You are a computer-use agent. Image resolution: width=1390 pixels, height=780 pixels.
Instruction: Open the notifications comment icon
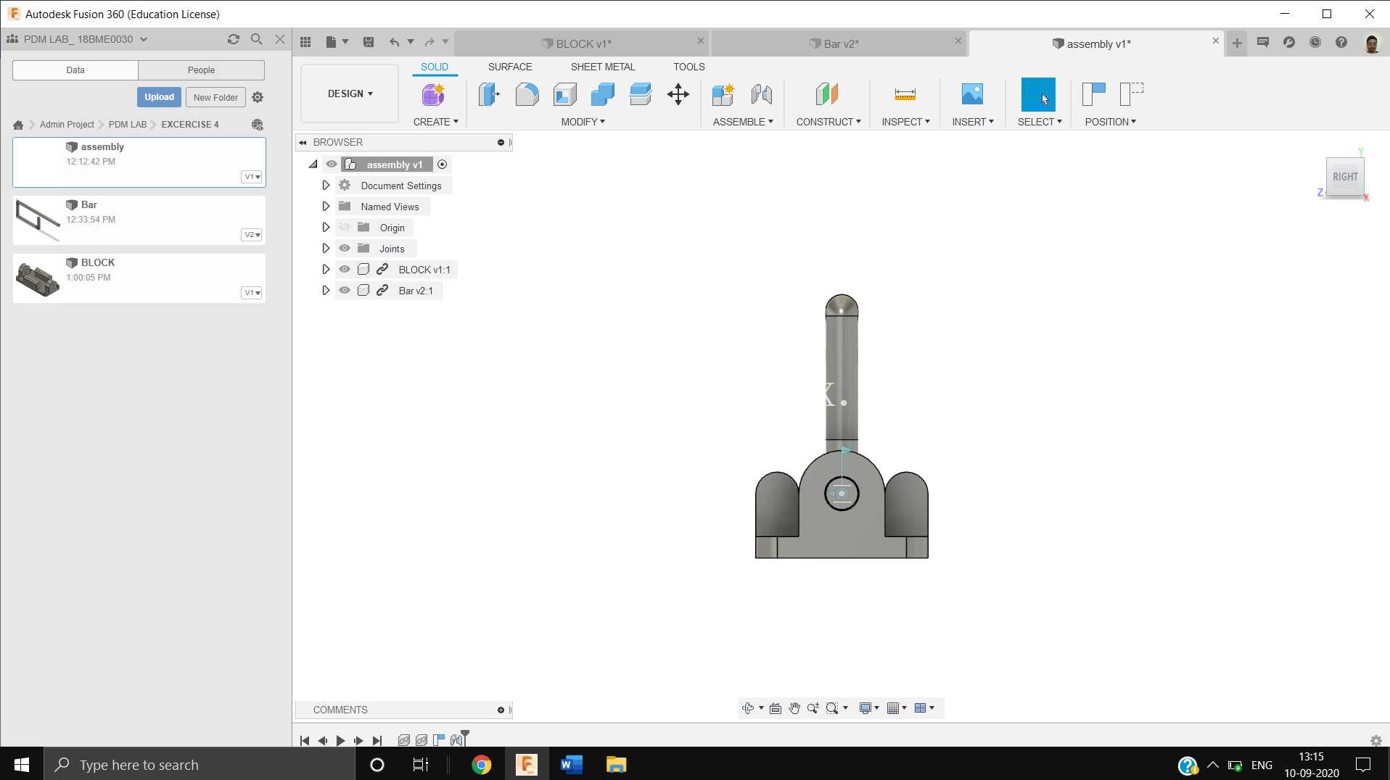pyautogui.click(x=1263, y=42)
